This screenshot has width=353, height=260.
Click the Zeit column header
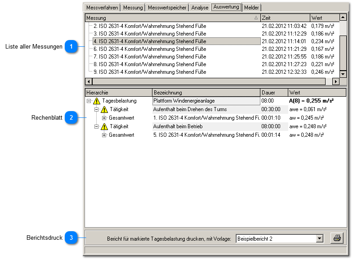coord(285,18)
